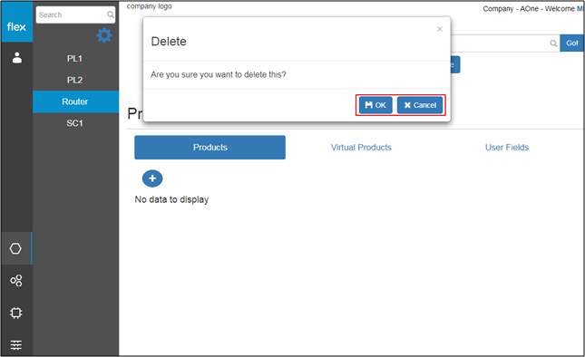Open the sliders settings icon at sidebar bottom
The image size is (585, 357).
[x=16, y=344]
